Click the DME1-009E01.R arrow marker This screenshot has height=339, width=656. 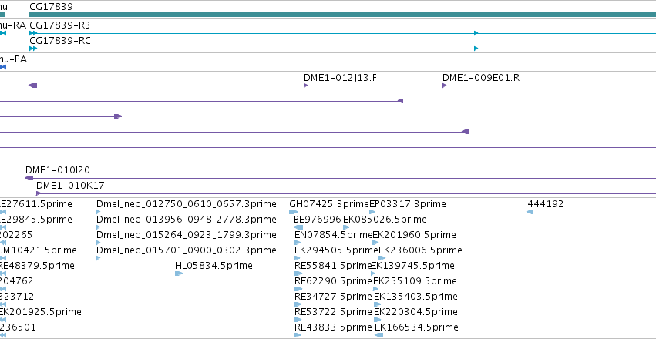pyautogui.click(x=444, y=86)
